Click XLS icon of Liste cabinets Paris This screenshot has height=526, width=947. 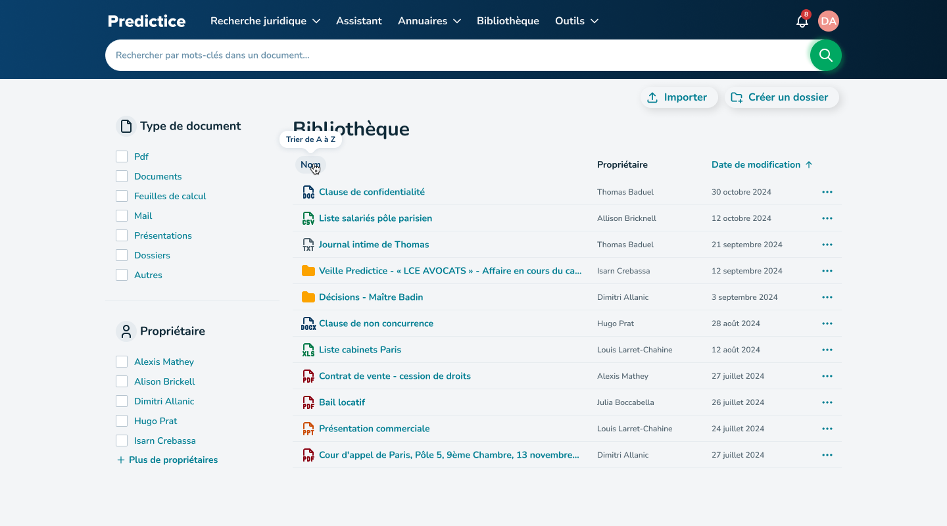tap(308, 350)
